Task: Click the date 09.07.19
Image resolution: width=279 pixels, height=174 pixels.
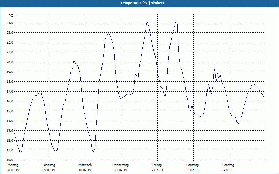Action: click(x=49, y=170)
